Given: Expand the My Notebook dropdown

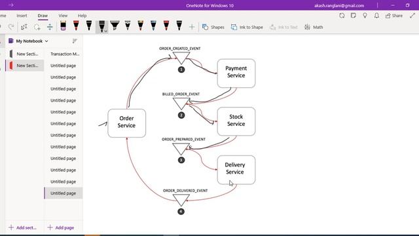Looking at the screenshot, I should (x=46, y=41).
